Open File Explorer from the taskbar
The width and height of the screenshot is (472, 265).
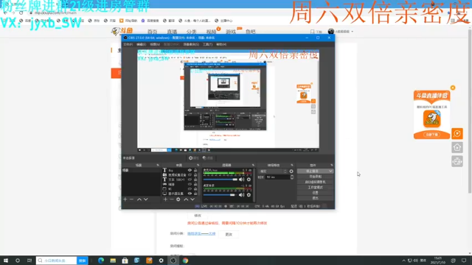click(x=113, y=260)
